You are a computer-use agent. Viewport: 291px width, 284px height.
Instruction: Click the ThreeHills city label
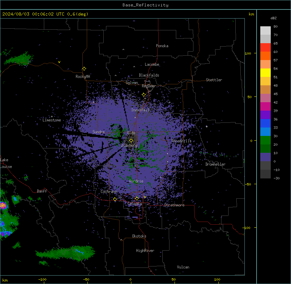181,141
